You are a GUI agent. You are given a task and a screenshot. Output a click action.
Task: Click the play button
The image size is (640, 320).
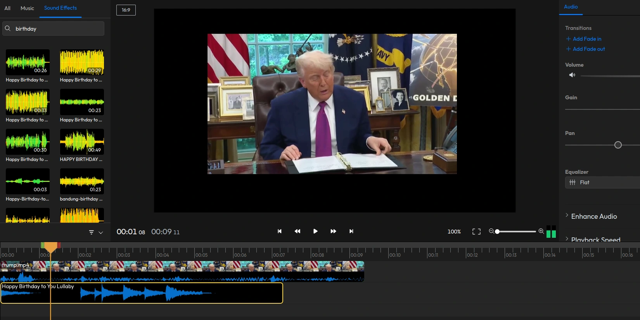[x=315, y=231]
